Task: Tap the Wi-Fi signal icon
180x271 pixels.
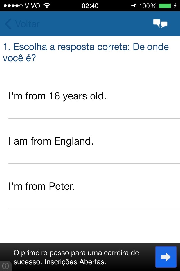Action: (x=47, y=6)
